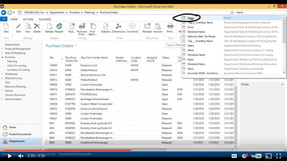Click the Type to filter field

[x=173, y=45]
